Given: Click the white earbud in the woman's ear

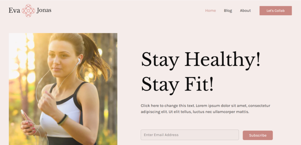Looking at the screenshot, I should point(78,61).
